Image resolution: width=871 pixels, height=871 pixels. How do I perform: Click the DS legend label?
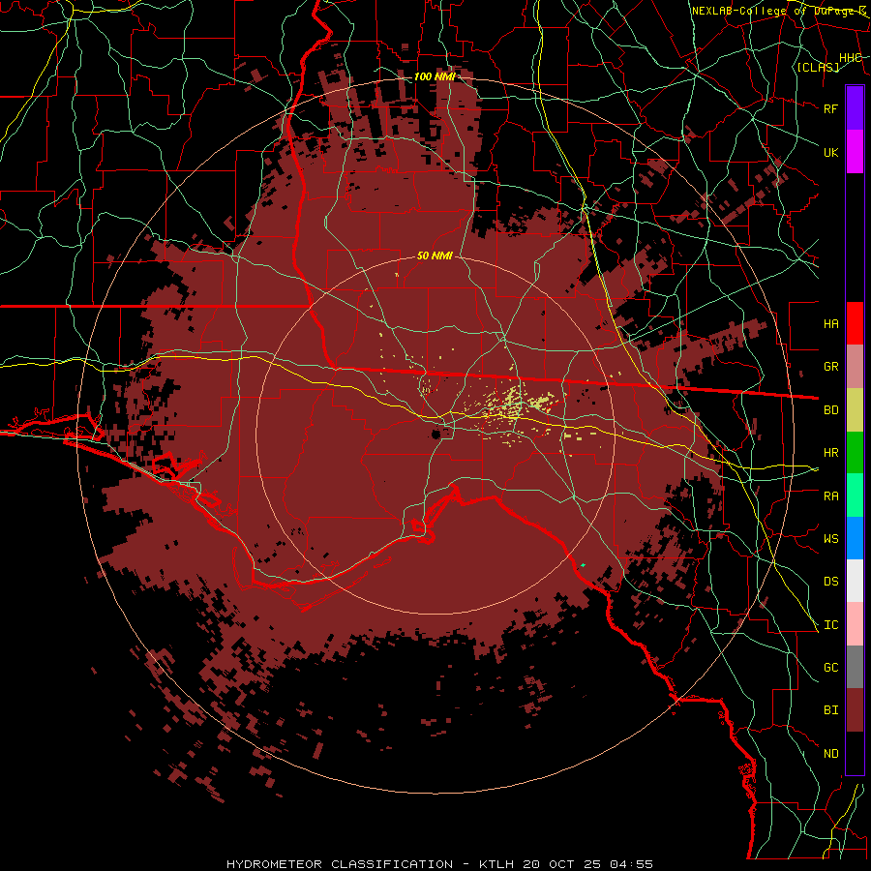point(830,582)
